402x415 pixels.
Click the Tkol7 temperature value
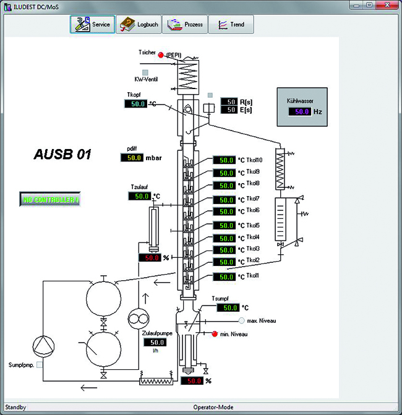(x=225, y=200)
